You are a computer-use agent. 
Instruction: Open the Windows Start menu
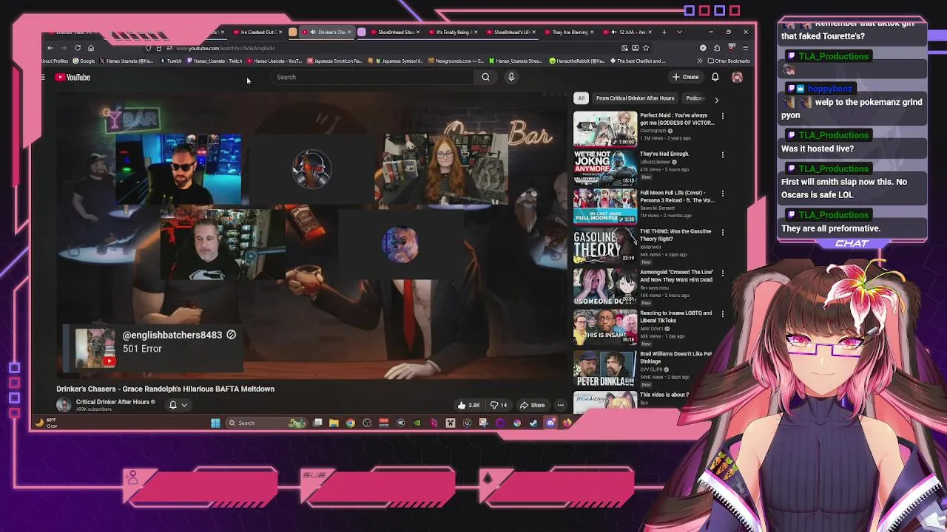[x=215, y=423]
